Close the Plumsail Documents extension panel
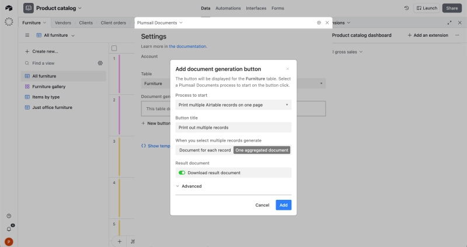The height and width of the screenshot is (247, 467). [327, 23]
